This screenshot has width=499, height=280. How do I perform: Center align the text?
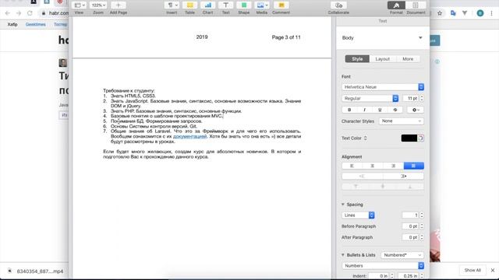(373, 166)
